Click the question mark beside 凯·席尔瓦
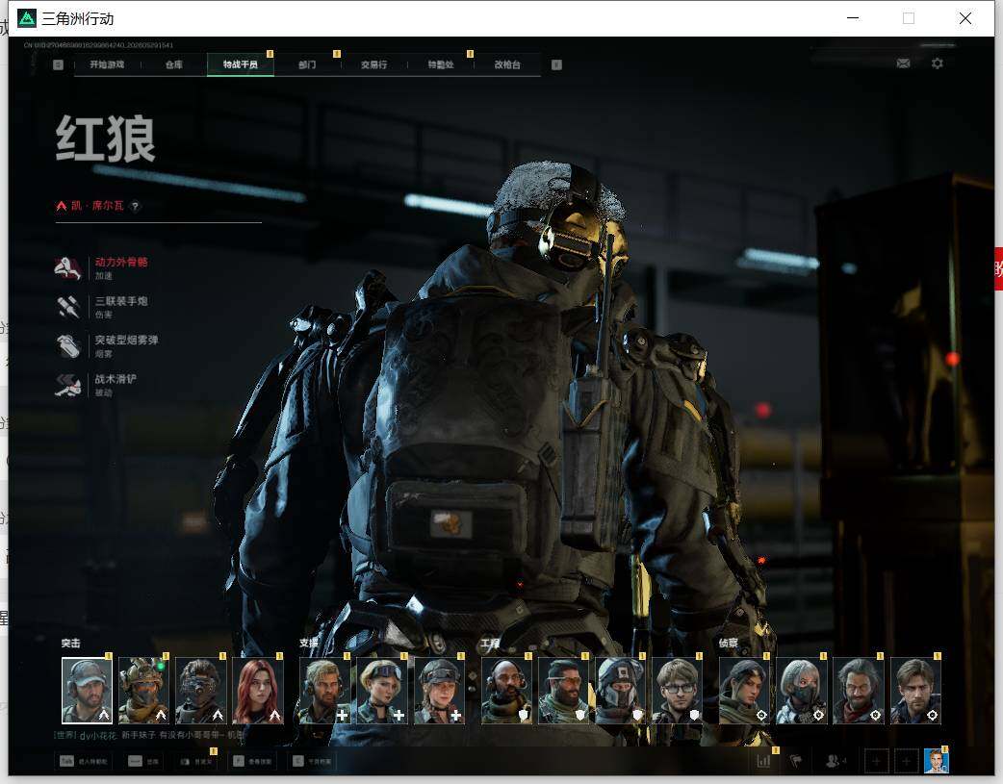 [x=135, y=206]
